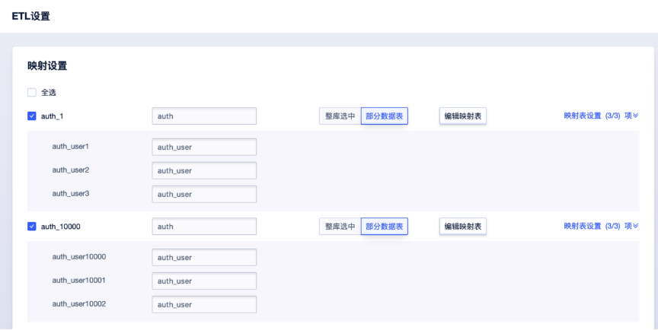Collapse the auth_10000 映射表设置 chevron
The height and width of the screenshot is (330, 658).
point(635,227)
